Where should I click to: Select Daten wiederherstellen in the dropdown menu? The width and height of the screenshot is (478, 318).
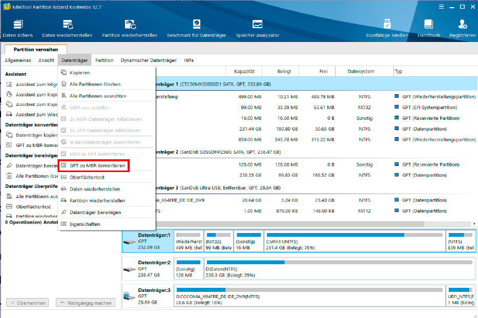[x=107, y=189]
